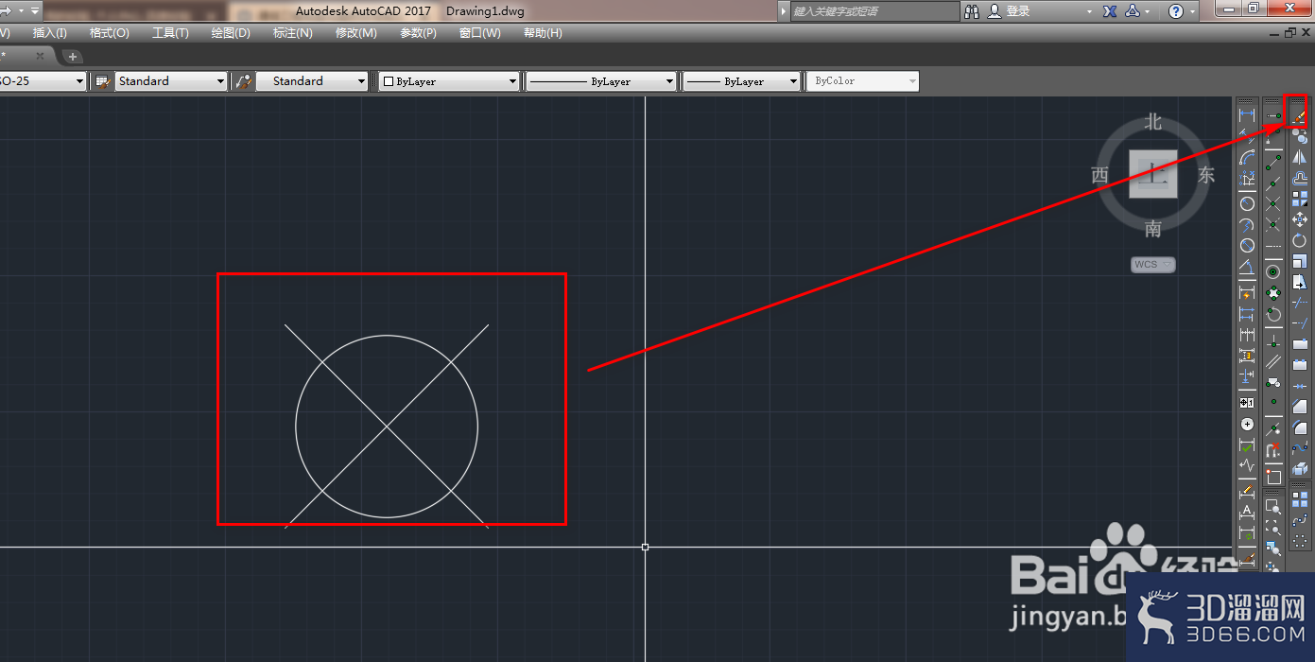Open the 修改(M) menu
Image resolution: width=1315 pixels, height=662 pixels.
pos(356,32)
